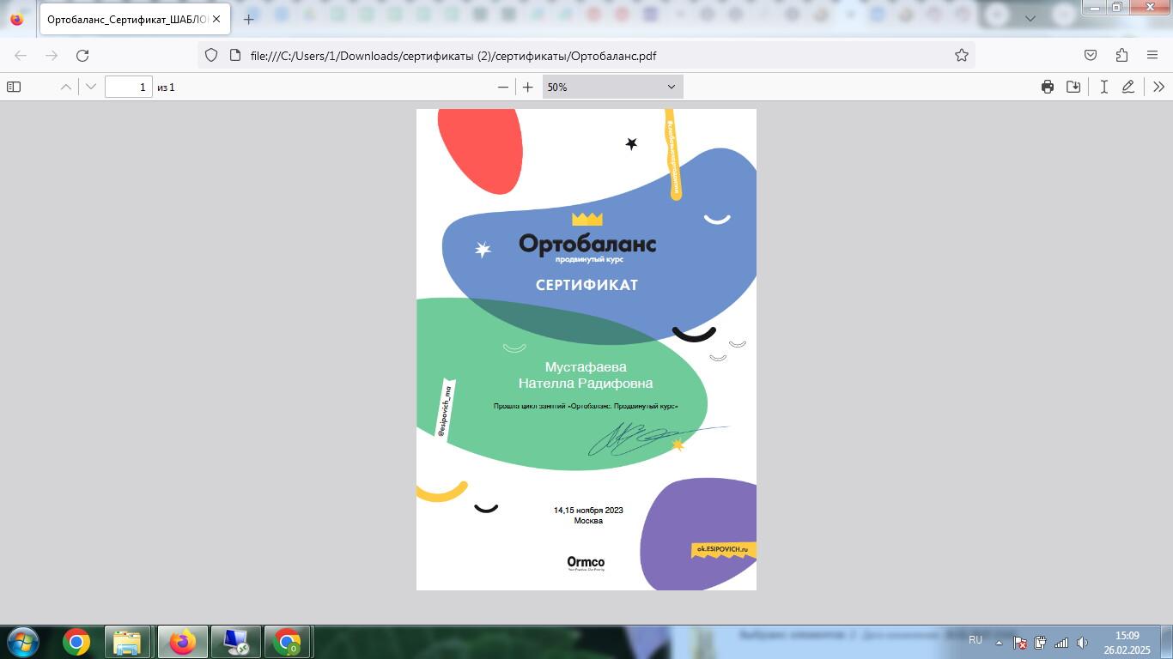
Task: Save the PDF with the download icon
Action: tap(1073, 87)
